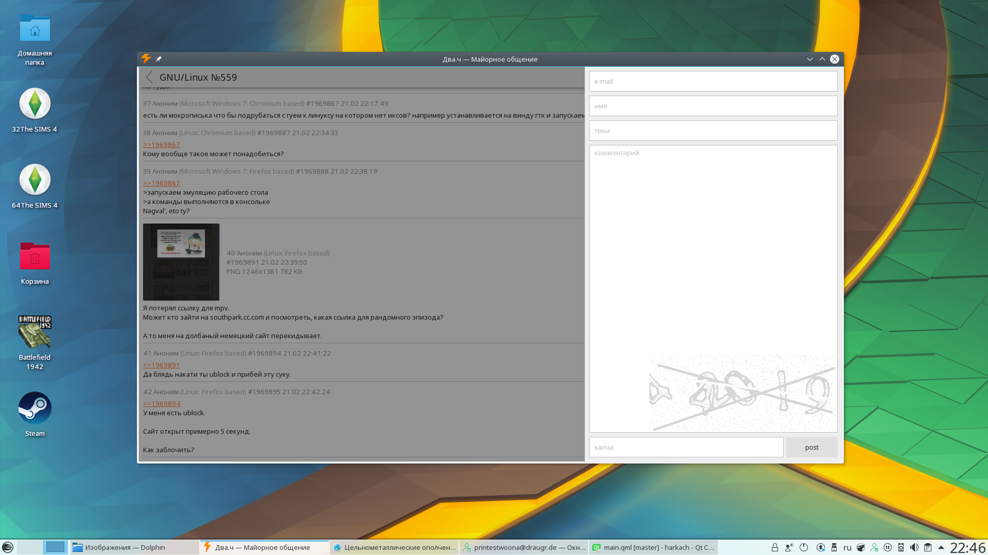Click post header '37 Аноним'
The image size is (988, 555).
(x=160, y=103)
